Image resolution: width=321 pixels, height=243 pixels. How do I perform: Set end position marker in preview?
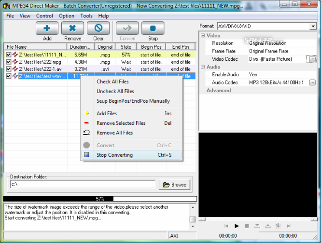[x=267, y=226]
